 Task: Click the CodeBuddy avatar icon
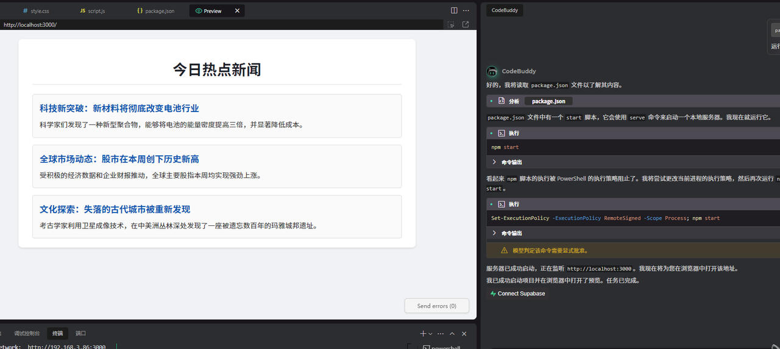[x=492, y=71]
